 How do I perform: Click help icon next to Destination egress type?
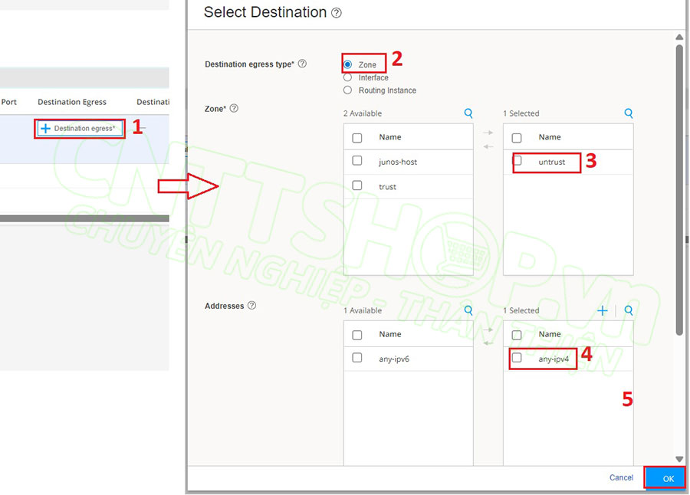click(302, 64)
